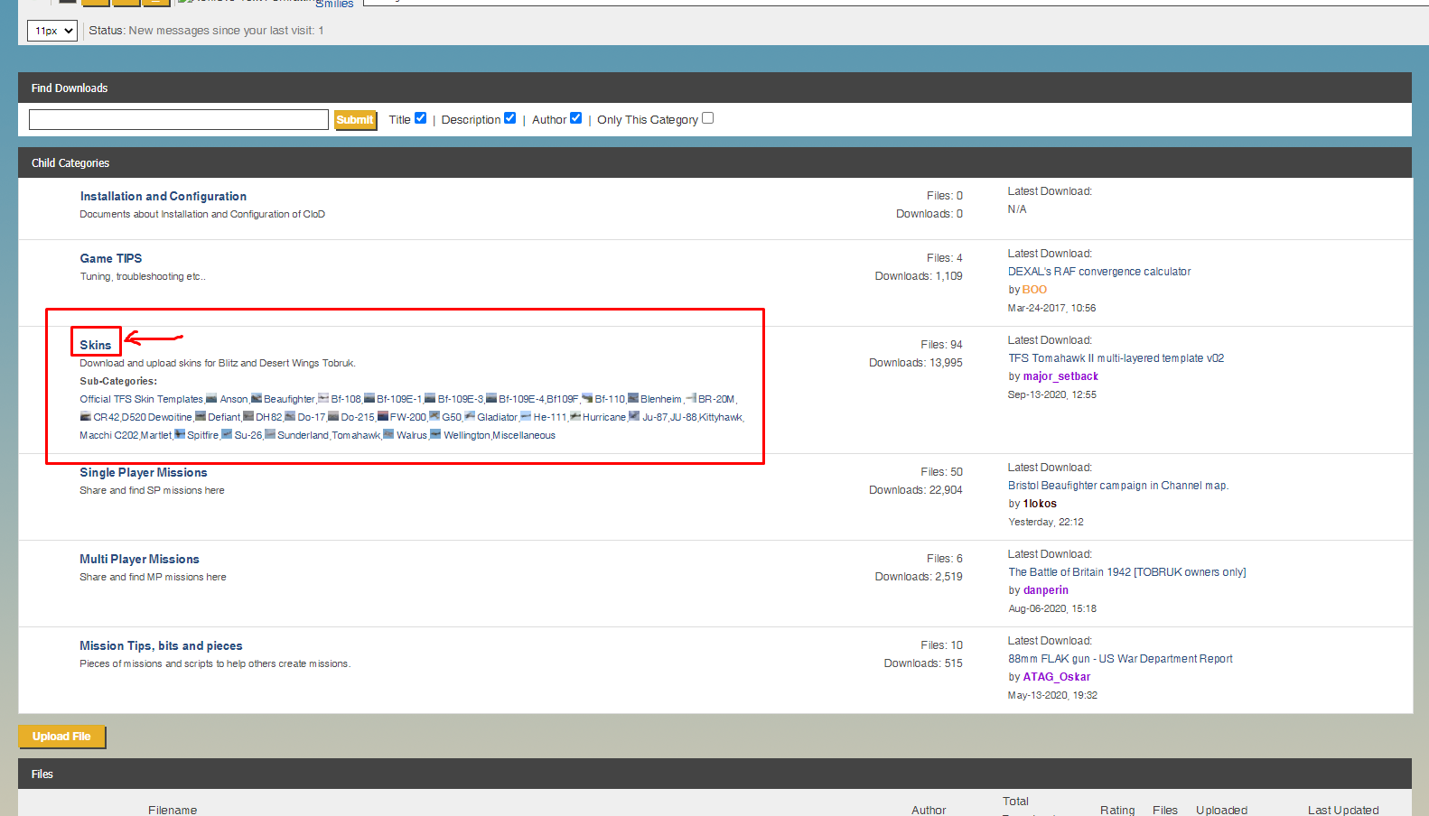The width and height of the screenshot is (1429, 816).
Task: Open author ATAG_Oskar's profile link
Action: (x=1057, y=677)
